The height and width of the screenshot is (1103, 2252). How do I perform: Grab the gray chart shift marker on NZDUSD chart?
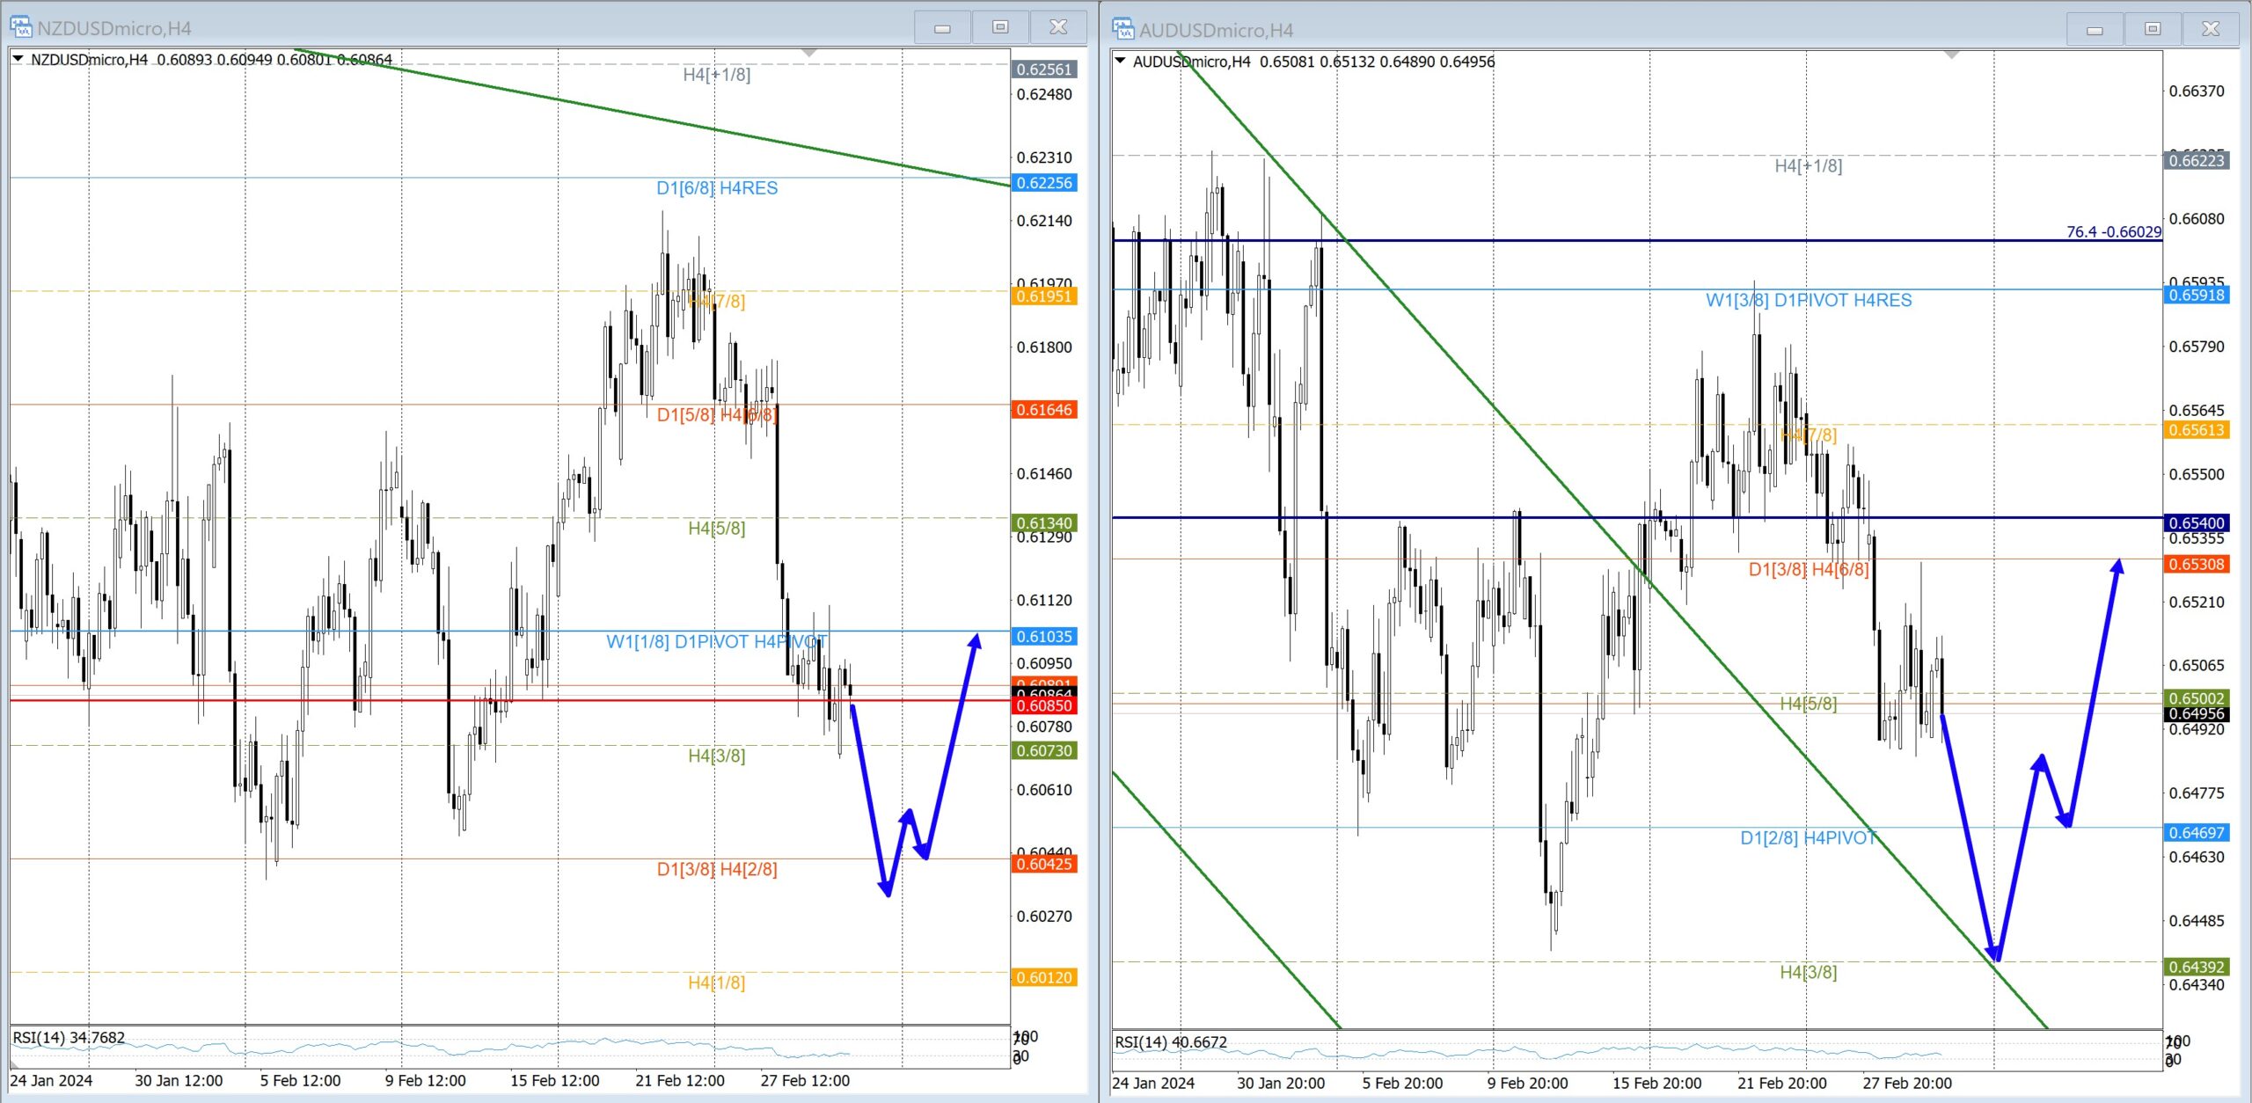click(809, 54)
